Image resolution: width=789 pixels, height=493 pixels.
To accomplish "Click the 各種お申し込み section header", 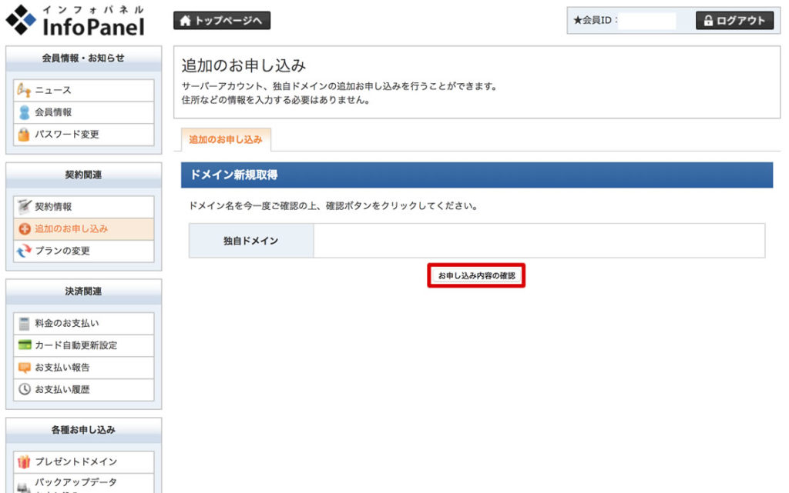I will coord(83,430).
